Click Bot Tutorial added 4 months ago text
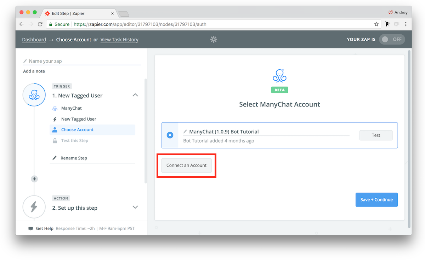425x262 pixels. pyautogui.click(x=219, y=141)
